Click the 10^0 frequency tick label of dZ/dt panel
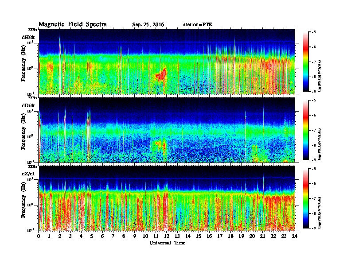 click(x=30, y=205)
